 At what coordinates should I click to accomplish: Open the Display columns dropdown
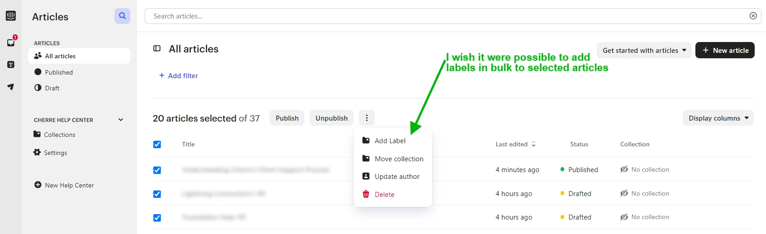718,118
